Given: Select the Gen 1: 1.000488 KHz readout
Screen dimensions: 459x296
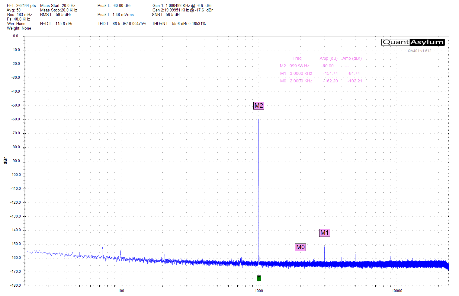Looking at the screenshot, I should (x=182, y=6).
